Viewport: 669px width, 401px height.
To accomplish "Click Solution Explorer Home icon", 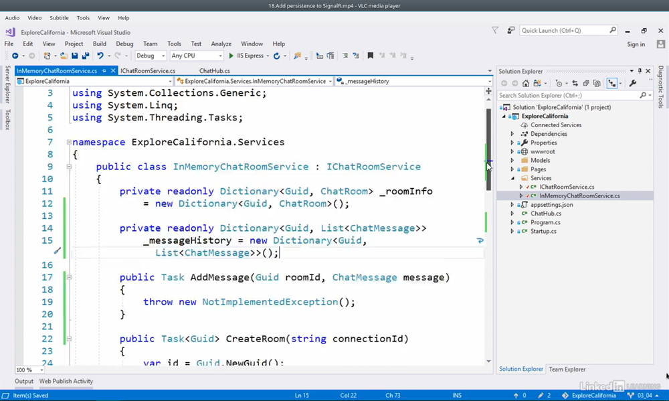I will coord(526,83).
